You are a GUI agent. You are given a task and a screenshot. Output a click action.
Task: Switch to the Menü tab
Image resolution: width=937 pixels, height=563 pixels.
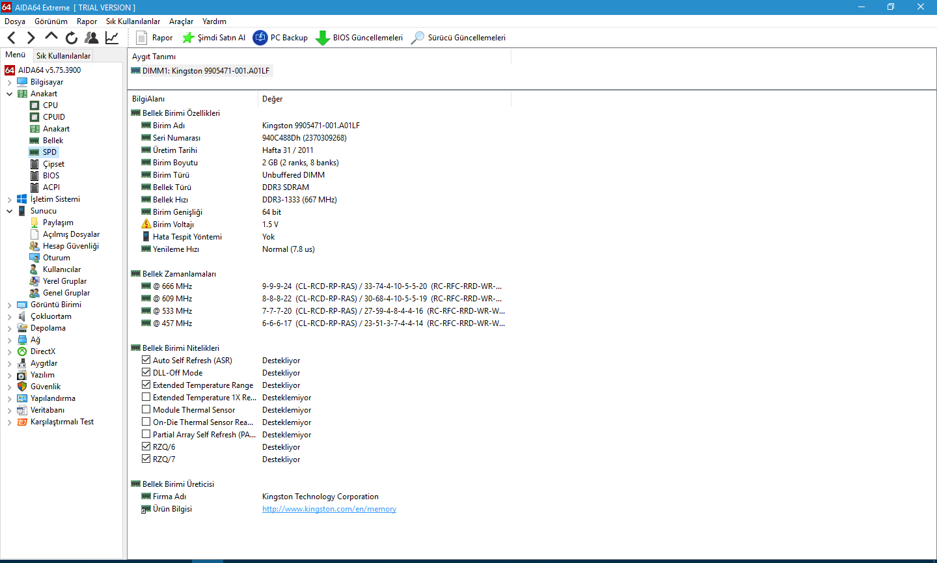coord(16,55)
